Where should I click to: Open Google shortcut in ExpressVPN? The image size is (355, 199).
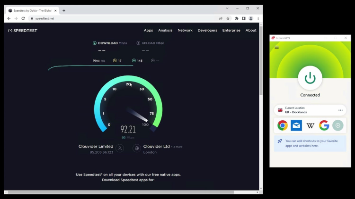(x=324, y=125)
